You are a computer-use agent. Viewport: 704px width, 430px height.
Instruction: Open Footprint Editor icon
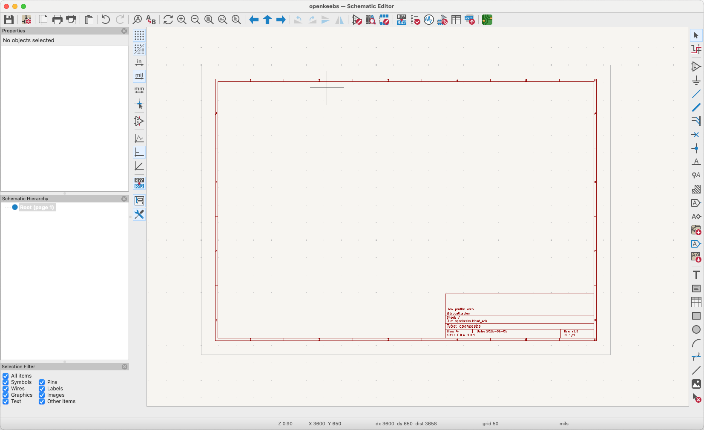tap(384, 20)
